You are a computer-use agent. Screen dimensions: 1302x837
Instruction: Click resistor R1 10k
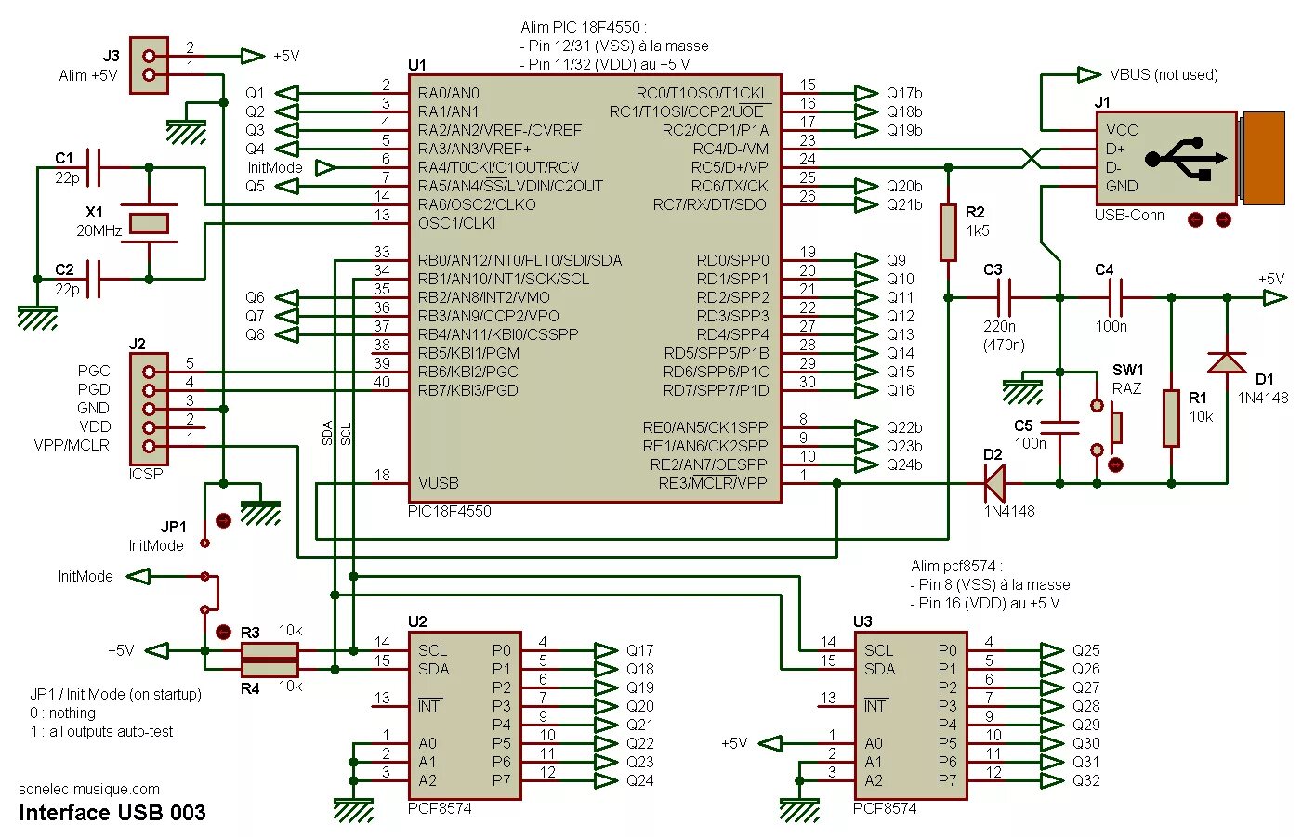coord(1171,418)
